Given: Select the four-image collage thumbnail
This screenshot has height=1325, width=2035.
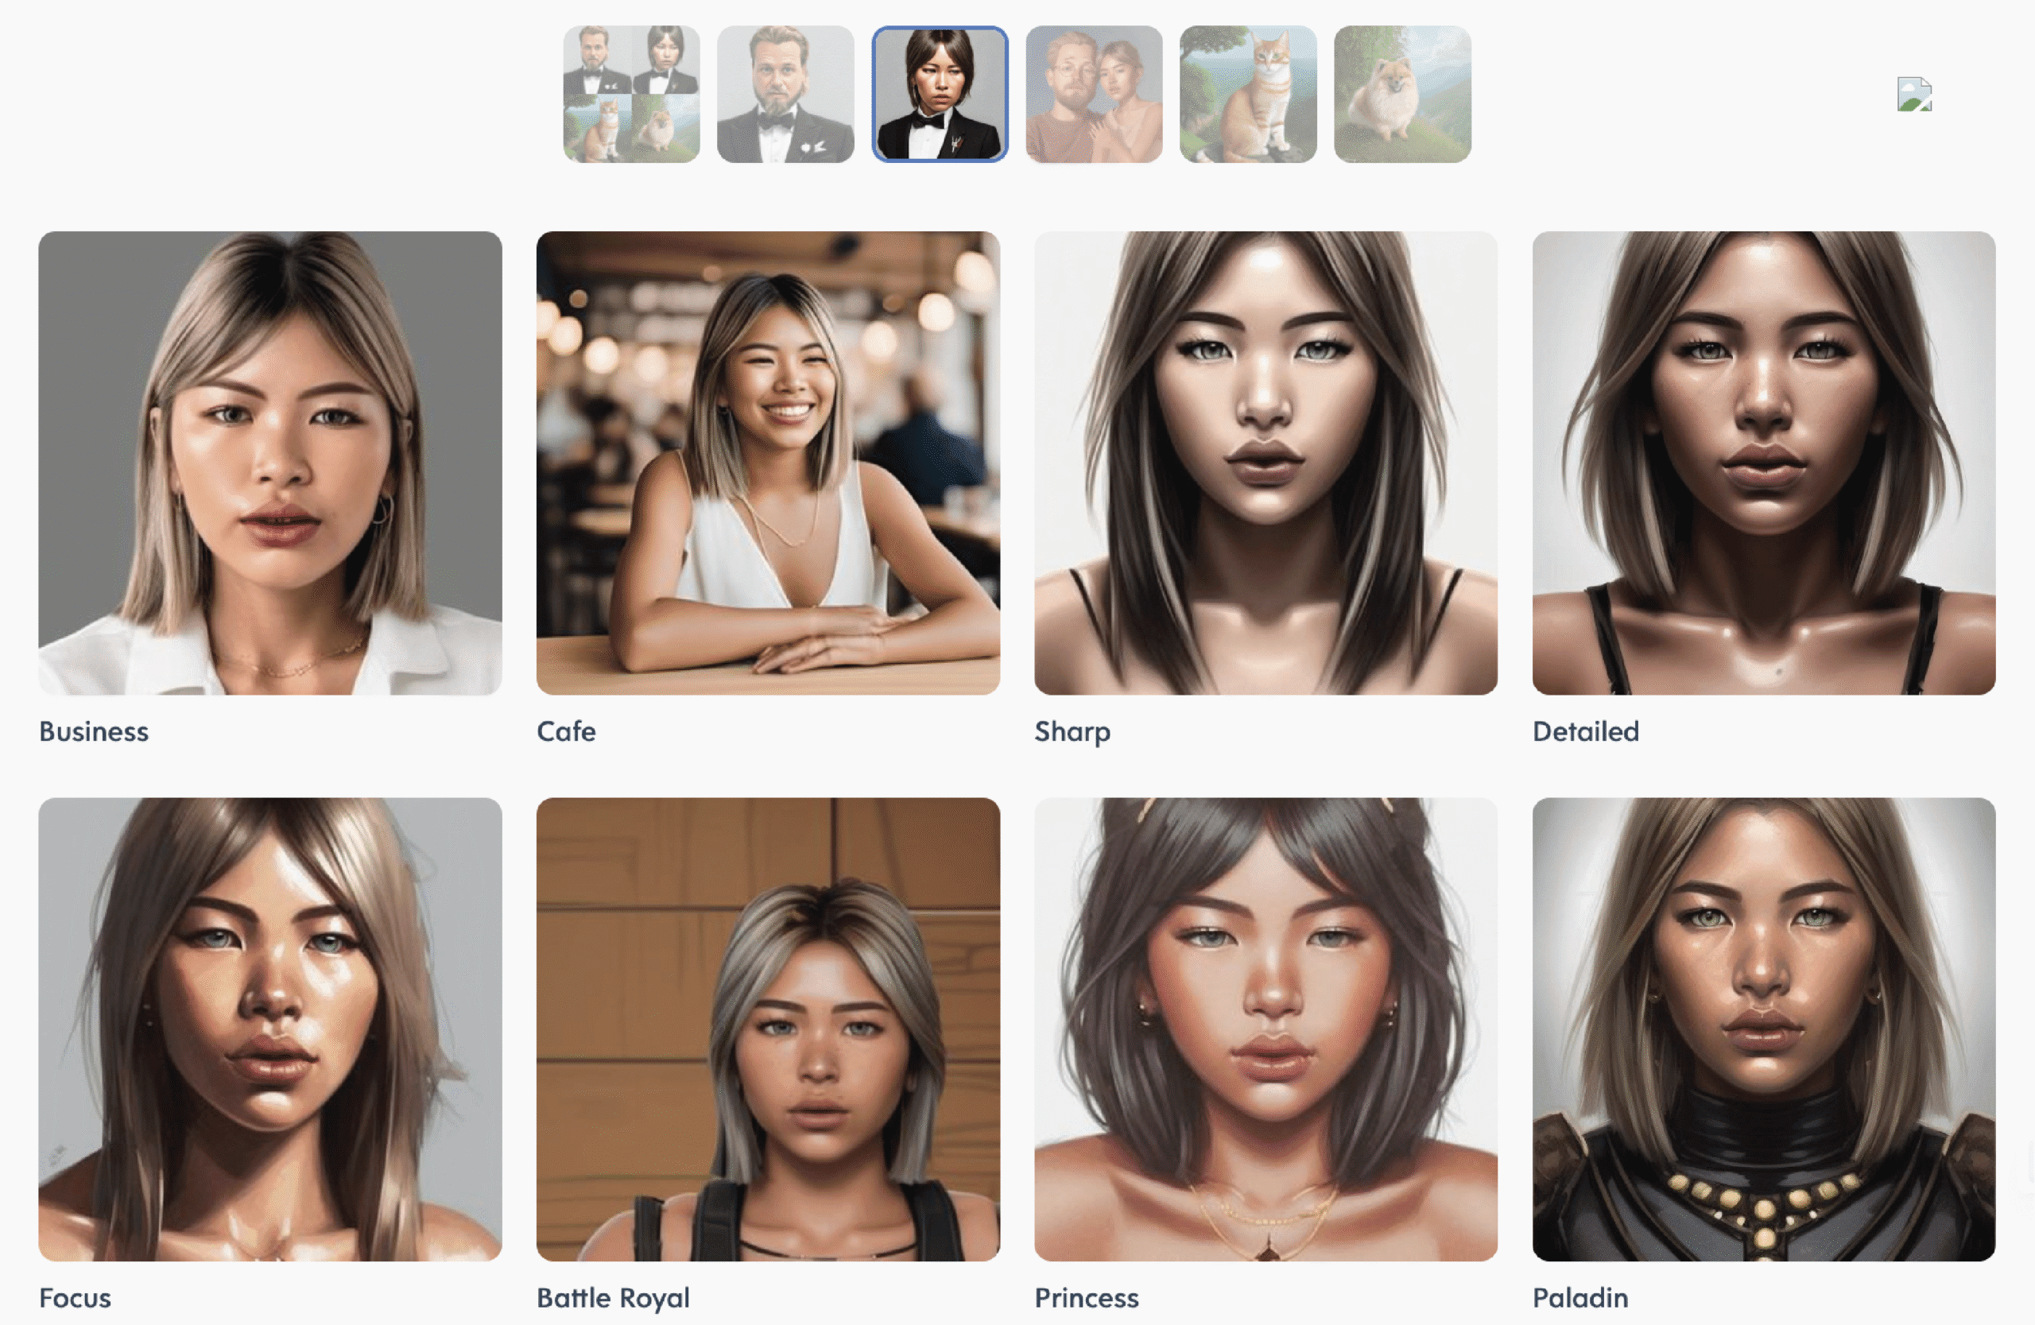Looking at the screenshot, I should point(631,94).
